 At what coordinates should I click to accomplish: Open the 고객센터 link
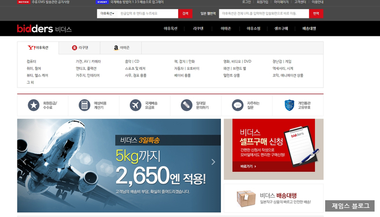(x=300, y=2)
